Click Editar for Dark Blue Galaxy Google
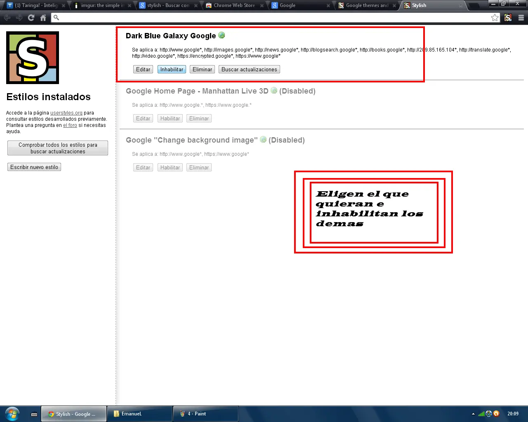Viewport: 528px width, 422px height. (143, 69)
